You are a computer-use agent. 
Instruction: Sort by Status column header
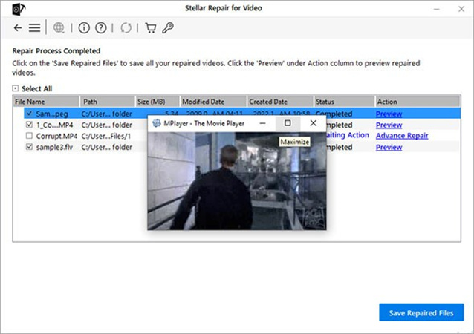[x=325, y=101]
